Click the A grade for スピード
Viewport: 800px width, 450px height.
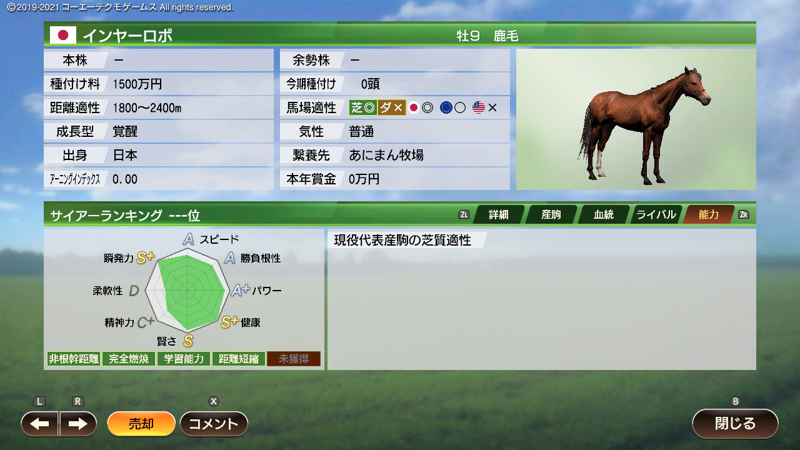tap(188, 239)
